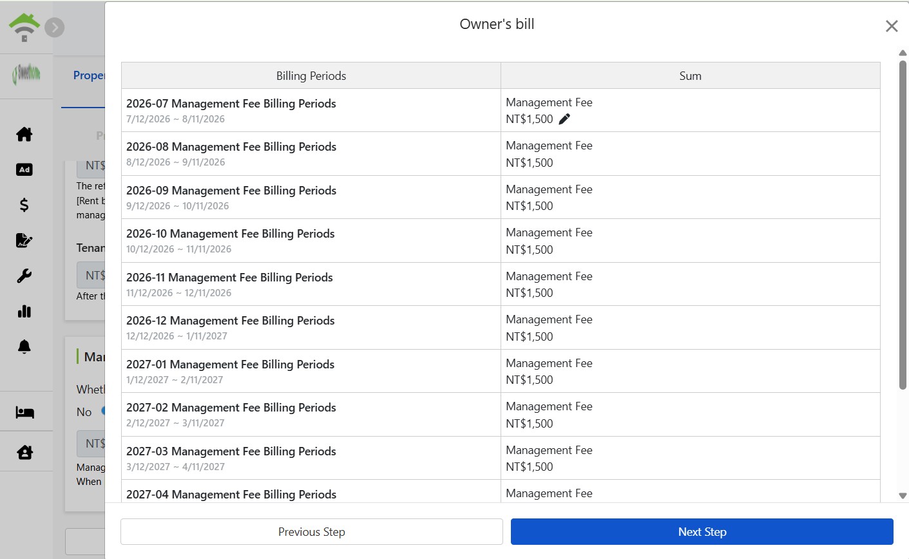Click the date range 11/12/2026 ~ 12/11/2026

178,293
